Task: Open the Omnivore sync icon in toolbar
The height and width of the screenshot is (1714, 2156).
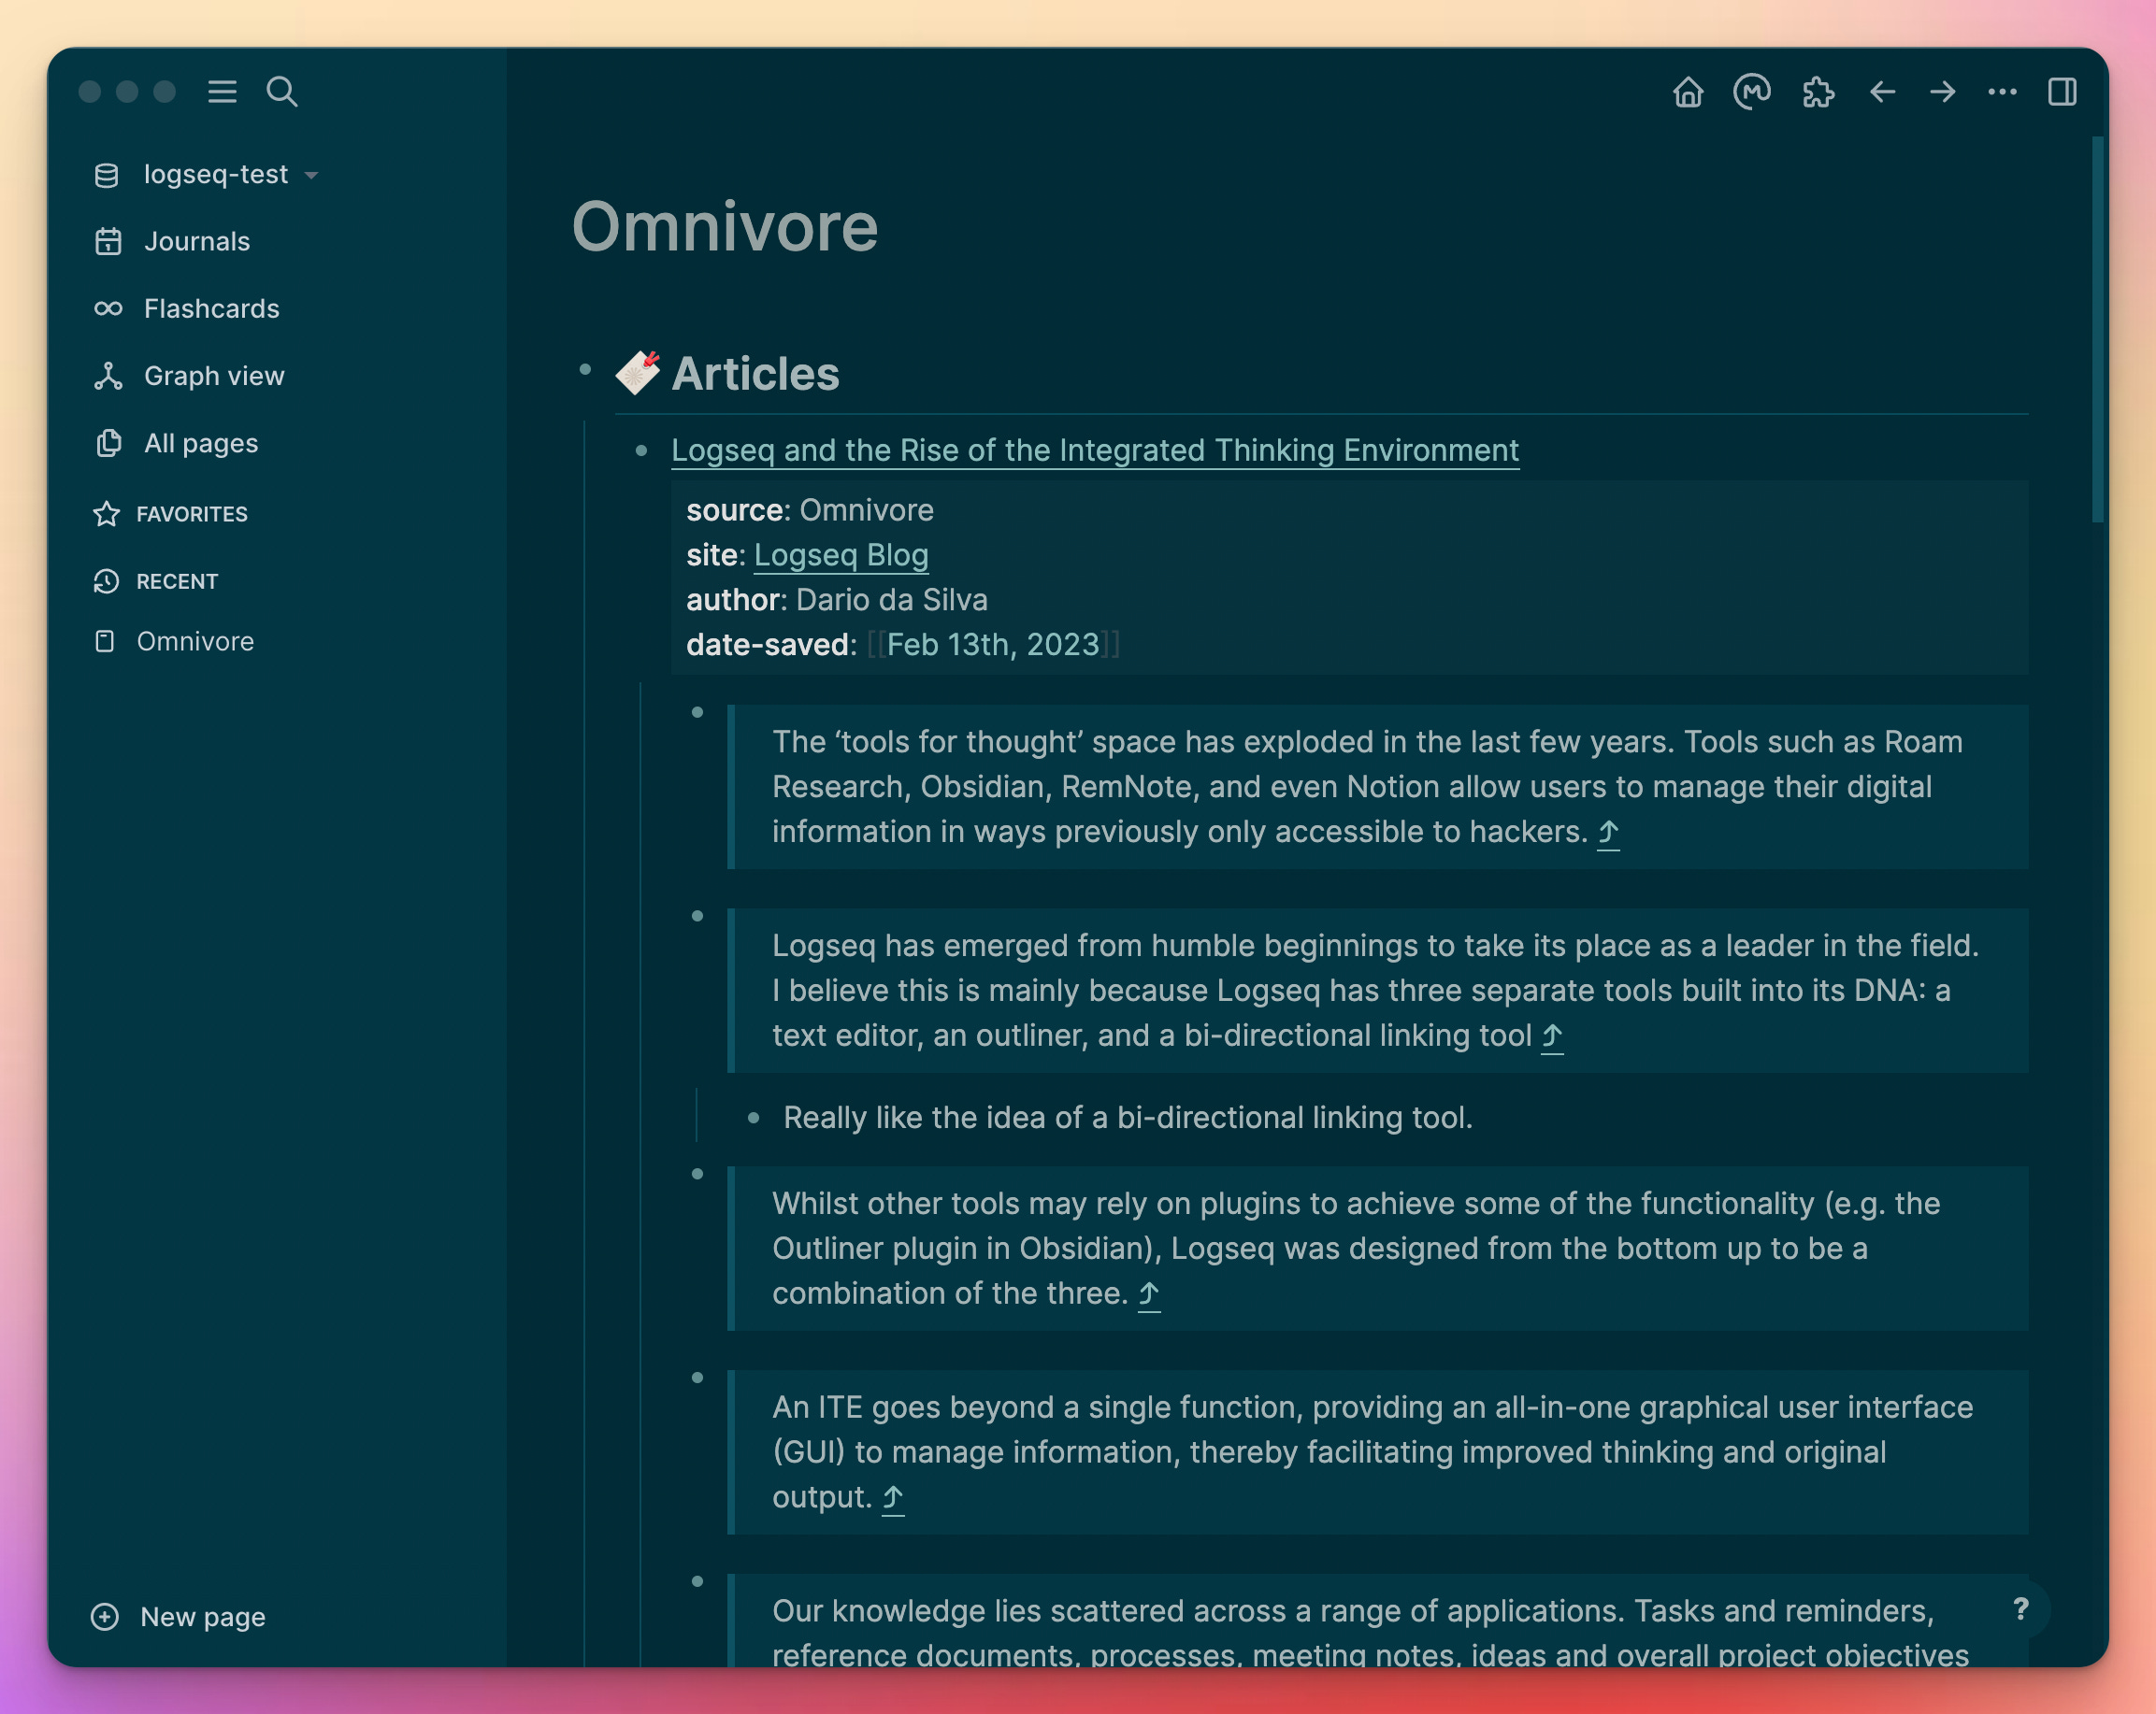Action: (x=1751, y=92)
